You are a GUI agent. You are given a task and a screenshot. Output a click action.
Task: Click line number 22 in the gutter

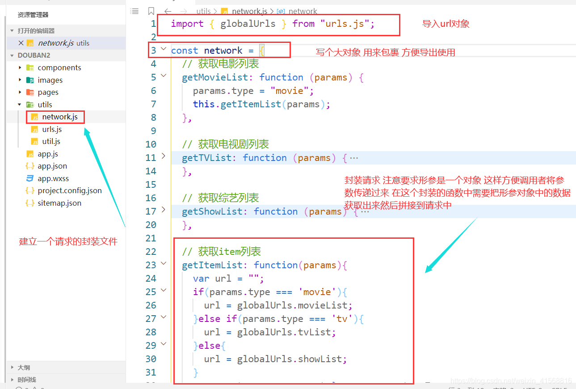point(151,252)
